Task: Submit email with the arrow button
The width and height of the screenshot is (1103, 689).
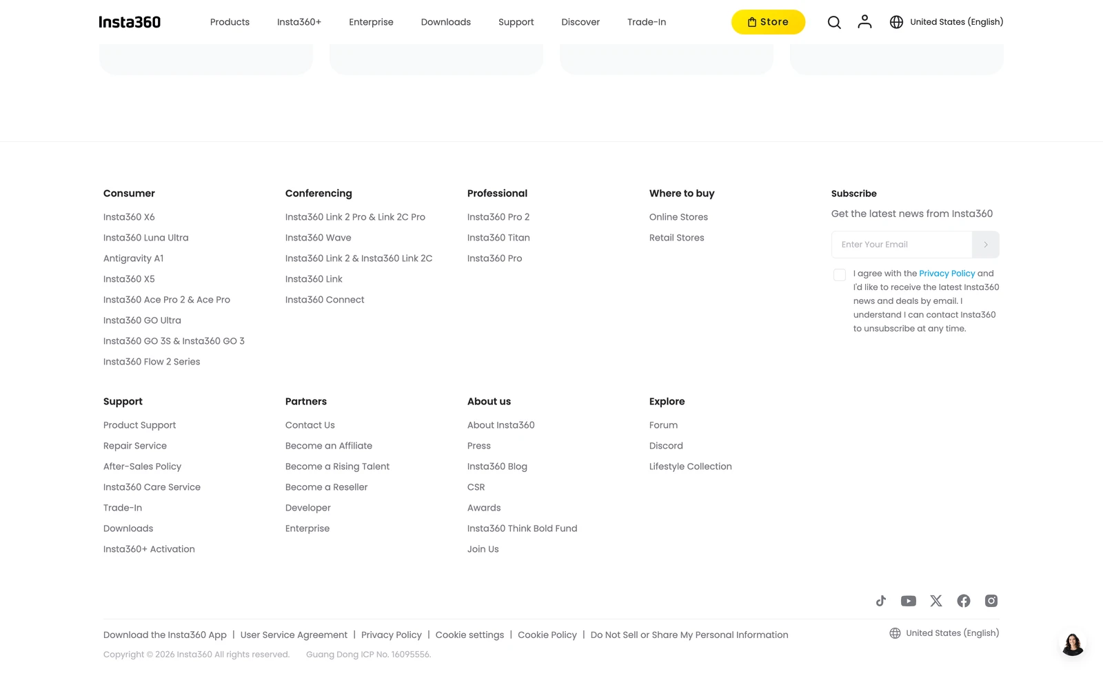Action: (x=986, y=245)
